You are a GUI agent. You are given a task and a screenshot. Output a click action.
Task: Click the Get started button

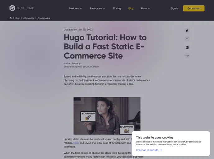pyautogui.click(x=194, y=8)
